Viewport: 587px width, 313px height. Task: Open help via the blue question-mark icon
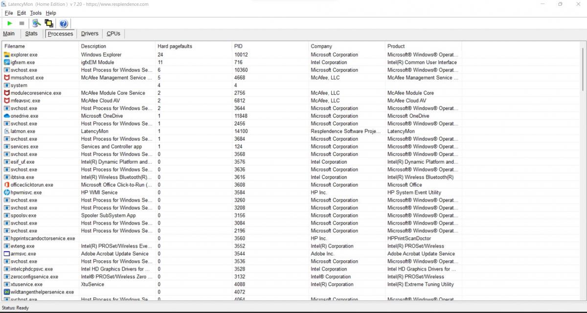(64, 23)
